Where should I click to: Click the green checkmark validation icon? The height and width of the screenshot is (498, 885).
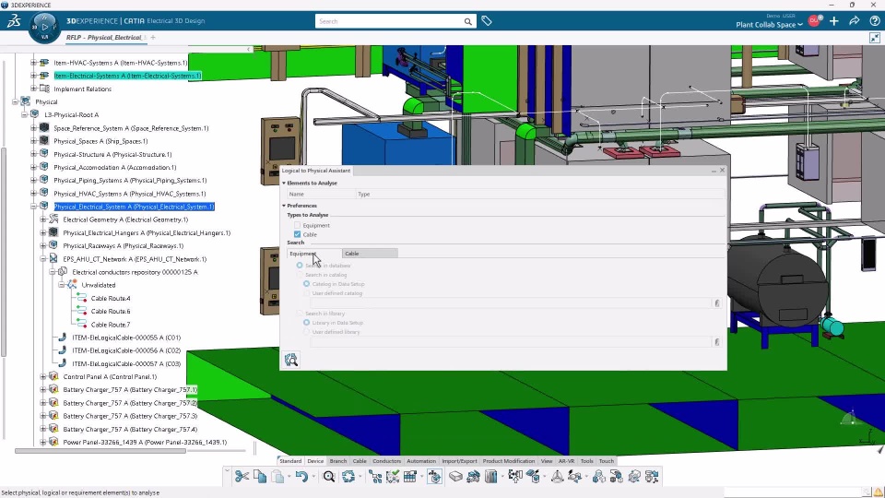[393, 477]
